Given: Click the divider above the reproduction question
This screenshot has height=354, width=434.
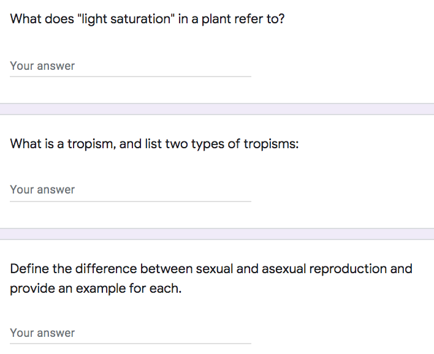Looking at the screenshot, I should click(x=217, y=234).
